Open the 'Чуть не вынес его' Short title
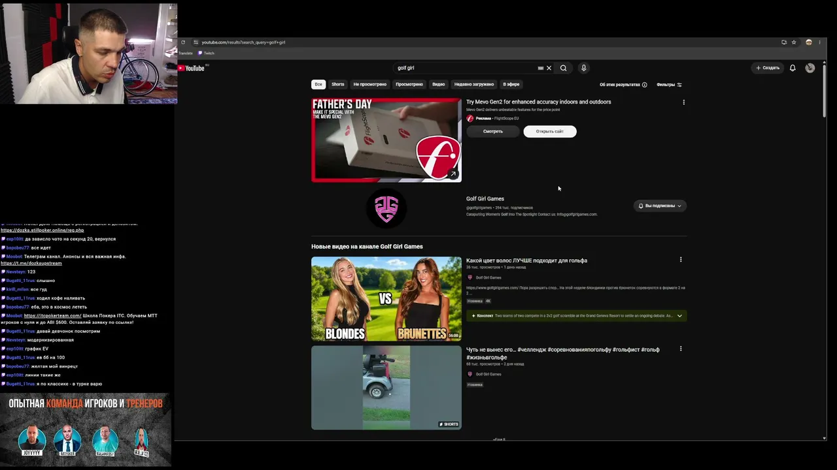This screenshot has height=470, width=837. point(563,353)
